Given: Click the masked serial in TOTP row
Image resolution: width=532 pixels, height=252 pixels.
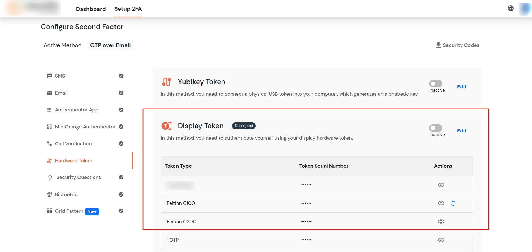Looking at the screenshot, I should coord(306,240).
